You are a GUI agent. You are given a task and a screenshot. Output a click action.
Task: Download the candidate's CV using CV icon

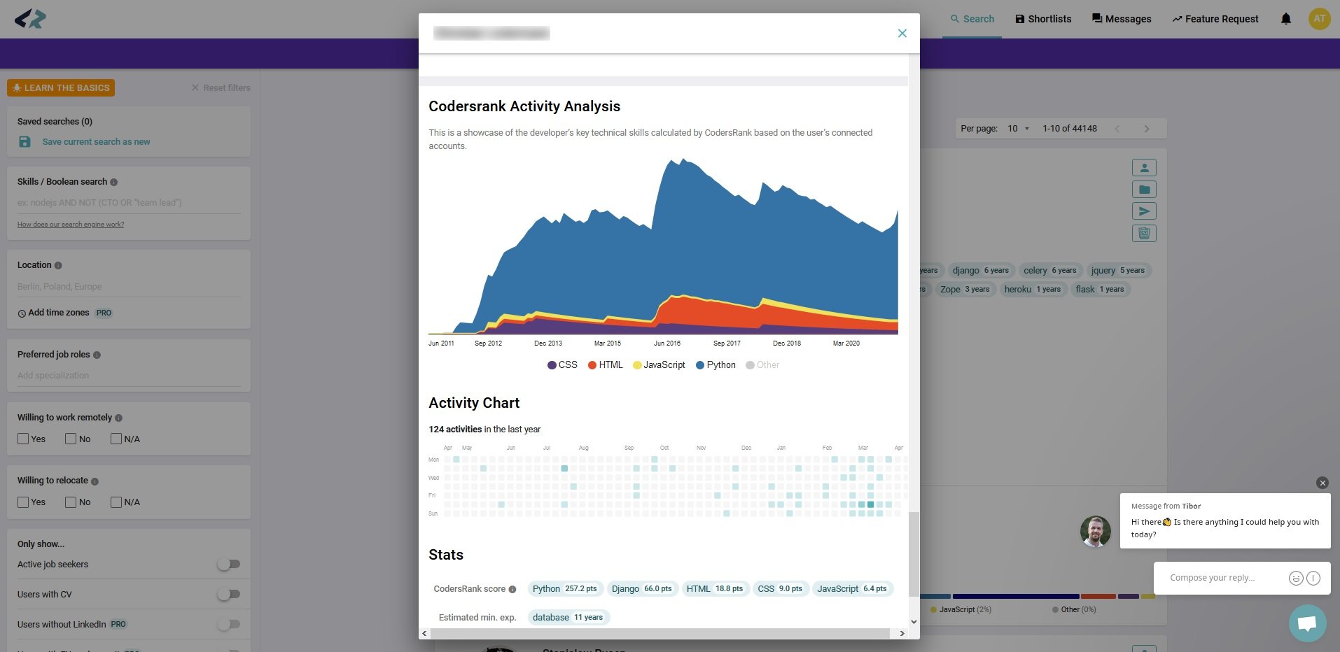click(x=1144, y=233)
